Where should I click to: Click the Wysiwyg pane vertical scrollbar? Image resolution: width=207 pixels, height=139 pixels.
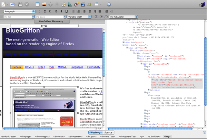click(104, 54)
